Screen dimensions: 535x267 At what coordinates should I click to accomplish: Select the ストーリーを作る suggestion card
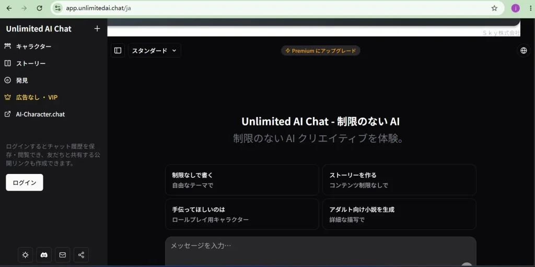(399, 180)
